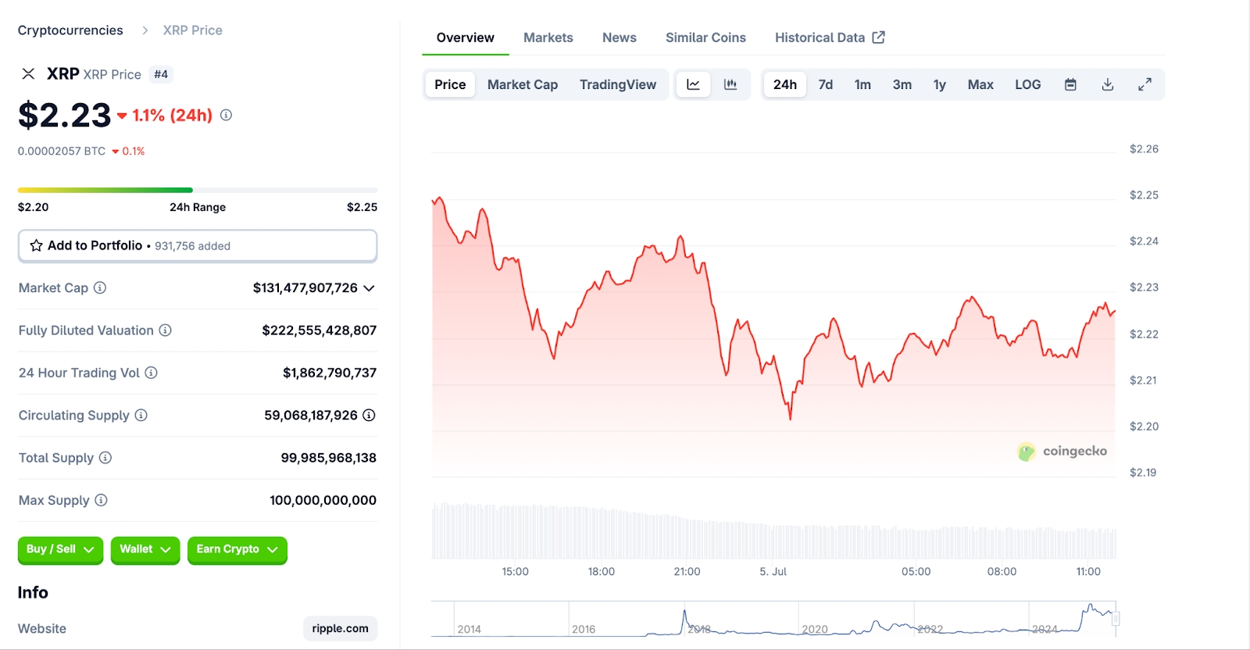Switch to the candlestick chart icon
1250x650 pixels.
(730, 84)
